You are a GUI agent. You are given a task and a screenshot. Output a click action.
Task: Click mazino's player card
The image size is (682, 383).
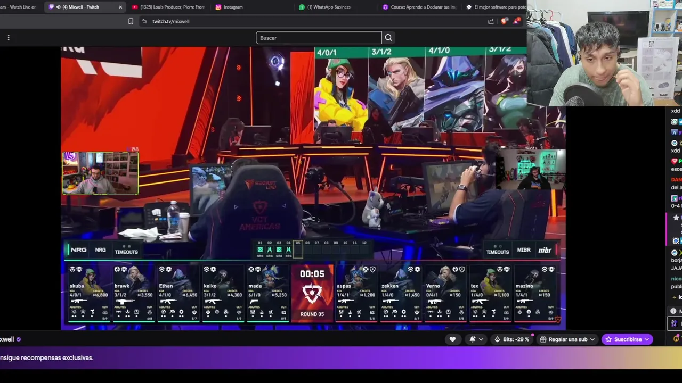(x=535, y=294)
